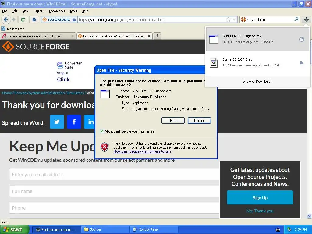Follow the Emulators breadcrumb link
This screenshot has height=234, width=312.
click(x=76, y=93)
